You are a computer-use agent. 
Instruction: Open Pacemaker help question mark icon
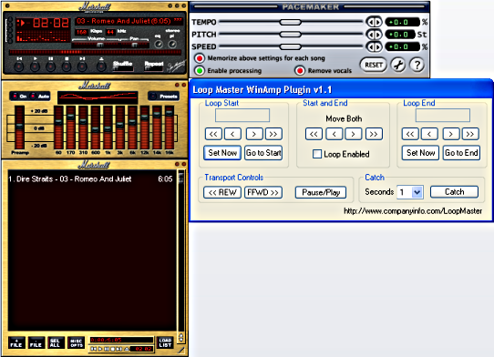pyautogui.click(x=417, y=65)
